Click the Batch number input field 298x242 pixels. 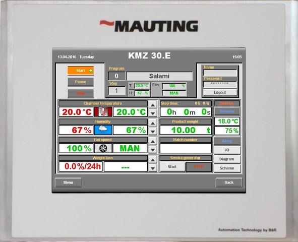186,148
